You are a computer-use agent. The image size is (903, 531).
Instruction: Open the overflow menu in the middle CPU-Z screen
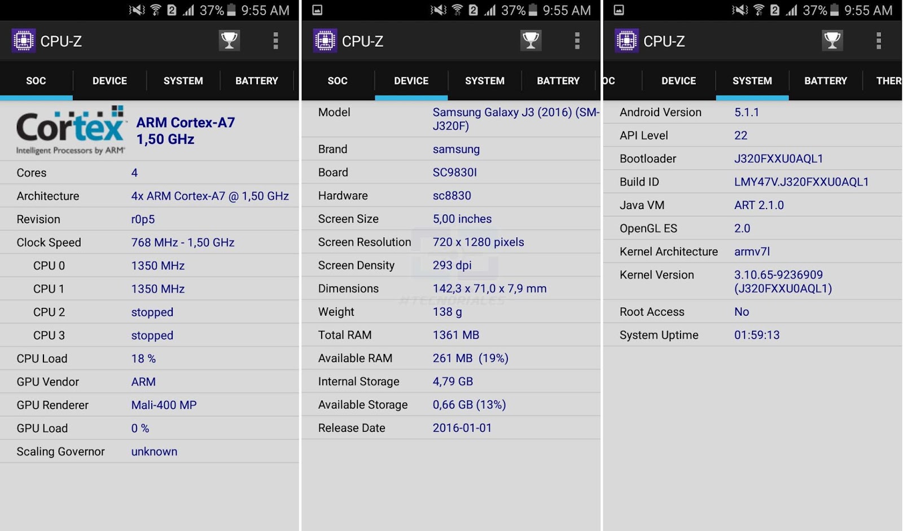tap(577, 41)
